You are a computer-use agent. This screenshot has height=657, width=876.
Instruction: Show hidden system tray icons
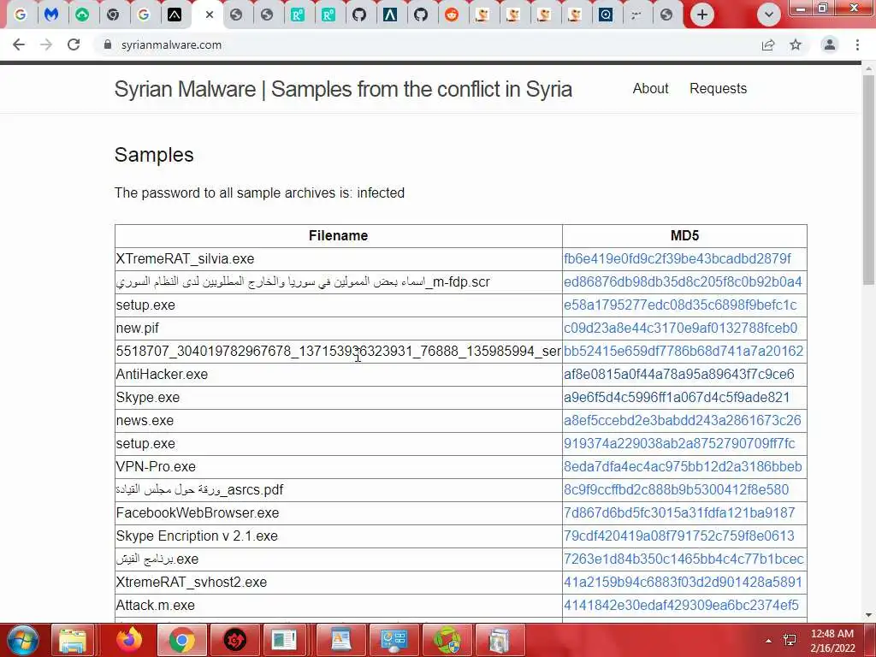tap(769, 641)
